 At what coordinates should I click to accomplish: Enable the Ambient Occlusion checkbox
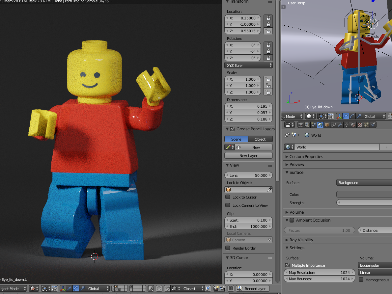pos(292,220)
